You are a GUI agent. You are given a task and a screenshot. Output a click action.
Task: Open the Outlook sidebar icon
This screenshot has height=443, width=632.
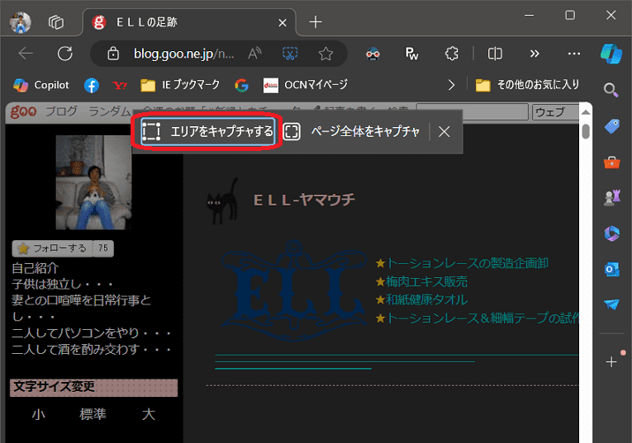pyautogui.click(x=611, y=269)
